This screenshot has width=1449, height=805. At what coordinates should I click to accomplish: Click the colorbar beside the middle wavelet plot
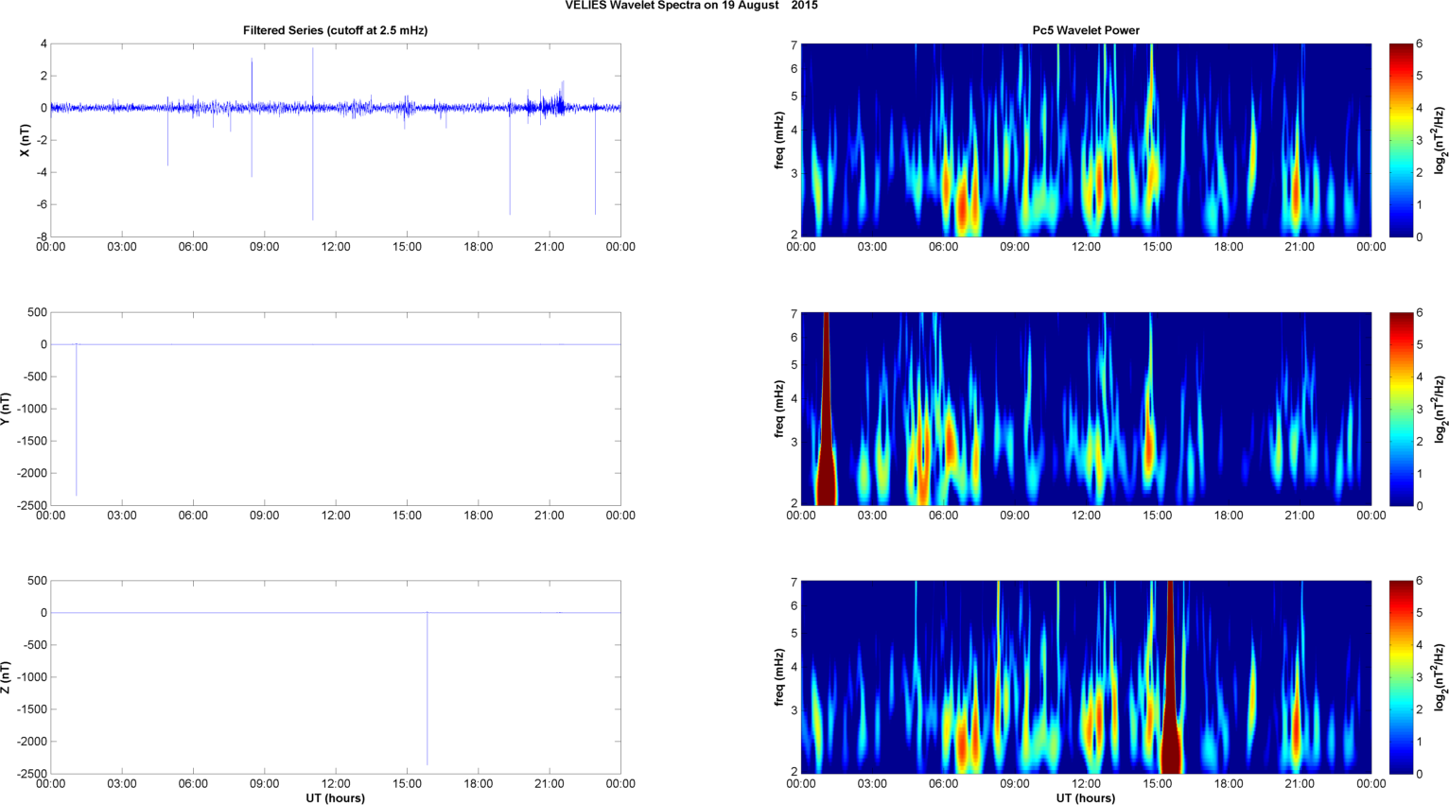tap(1401, 409)
